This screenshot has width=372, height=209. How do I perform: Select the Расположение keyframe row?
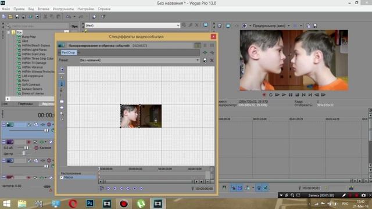click(78, 174)
